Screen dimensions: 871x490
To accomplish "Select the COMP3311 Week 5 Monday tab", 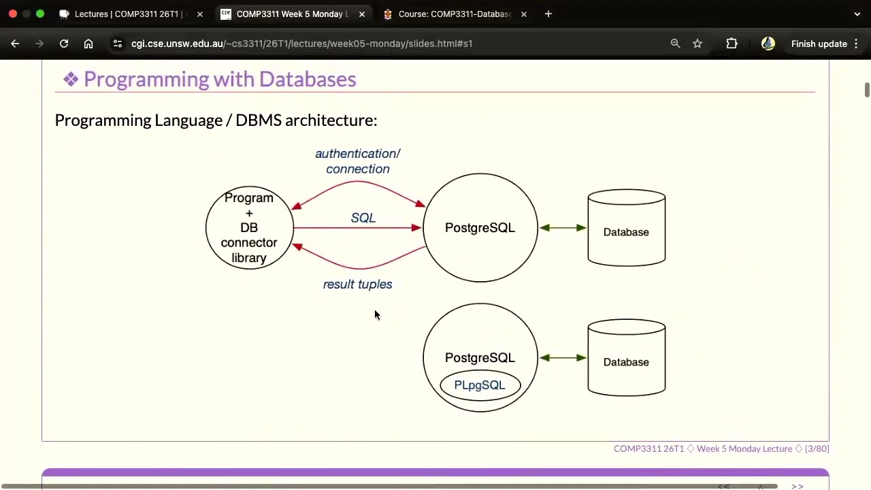I will (293, 14).
